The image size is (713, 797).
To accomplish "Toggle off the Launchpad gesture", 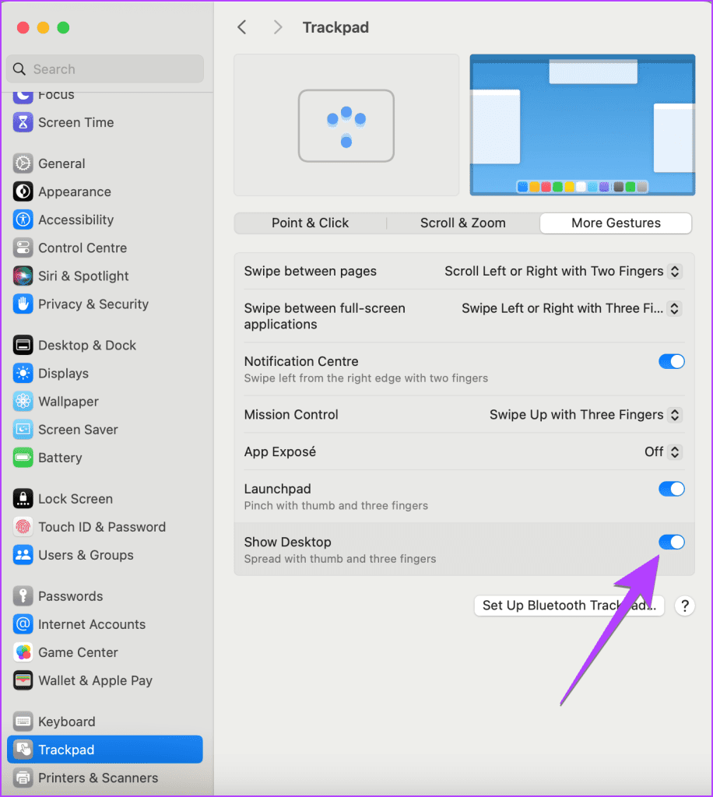I will coord(671,489).
